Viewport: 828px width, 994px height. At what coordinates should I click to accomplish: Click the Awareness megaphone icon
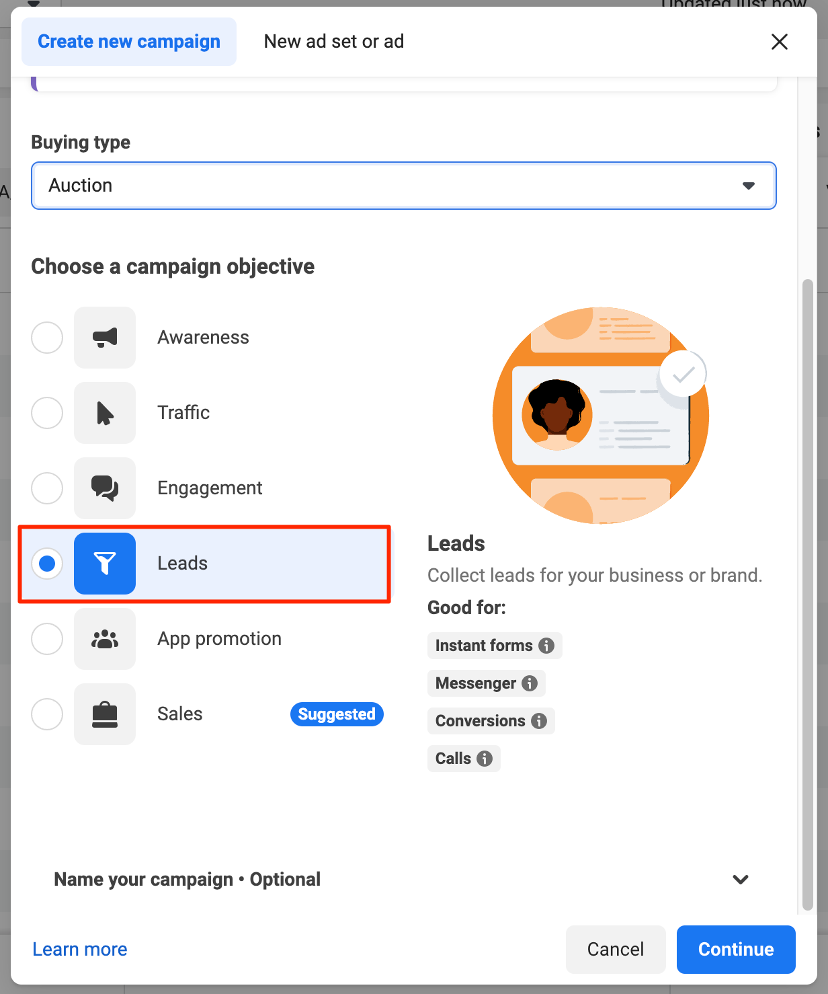105,338
